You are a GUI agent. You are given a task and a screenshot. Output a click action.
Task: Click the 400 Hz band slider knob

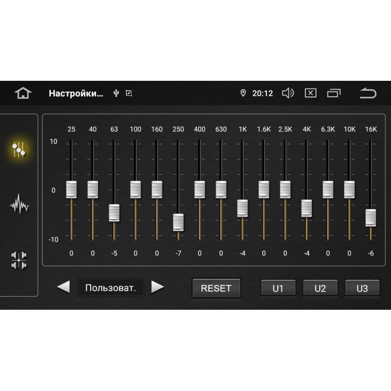[200, 190]
